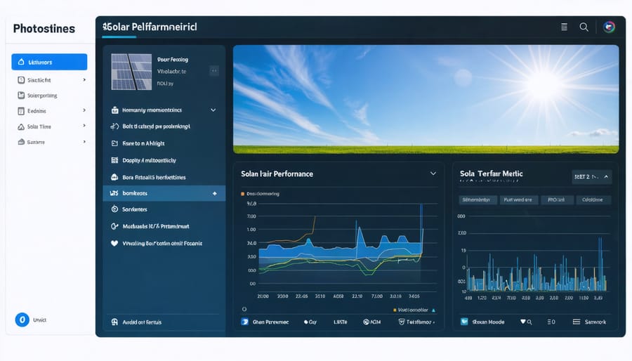Click the search magnifier icon in header
The height and width of the screenshot is (361, 632).
584,27
